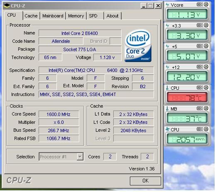Image resolution: width=215 pixels, height=192 pixels.
Task: Close the MB temperature gadget
Action: 206,108
